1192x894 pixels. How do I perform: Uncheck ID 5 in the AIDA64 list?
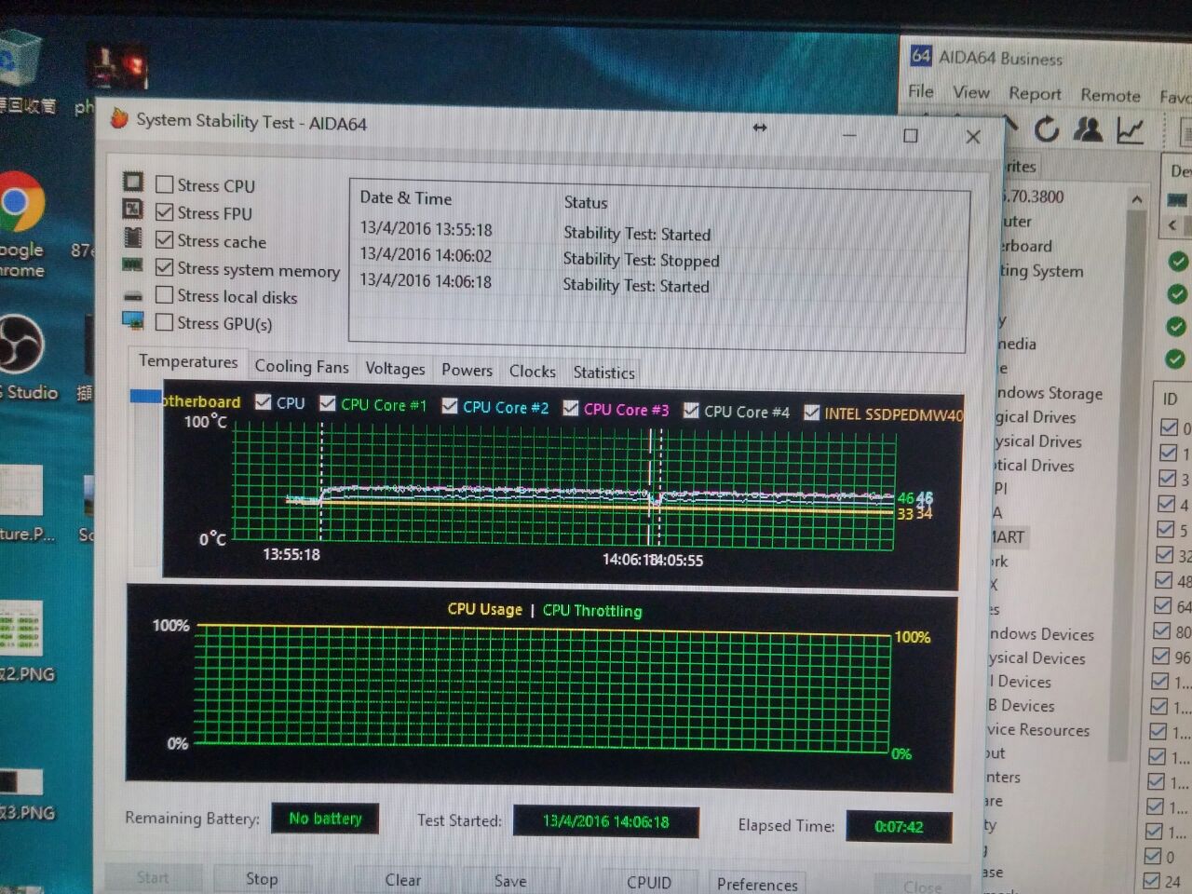[x=1165, y=529]
